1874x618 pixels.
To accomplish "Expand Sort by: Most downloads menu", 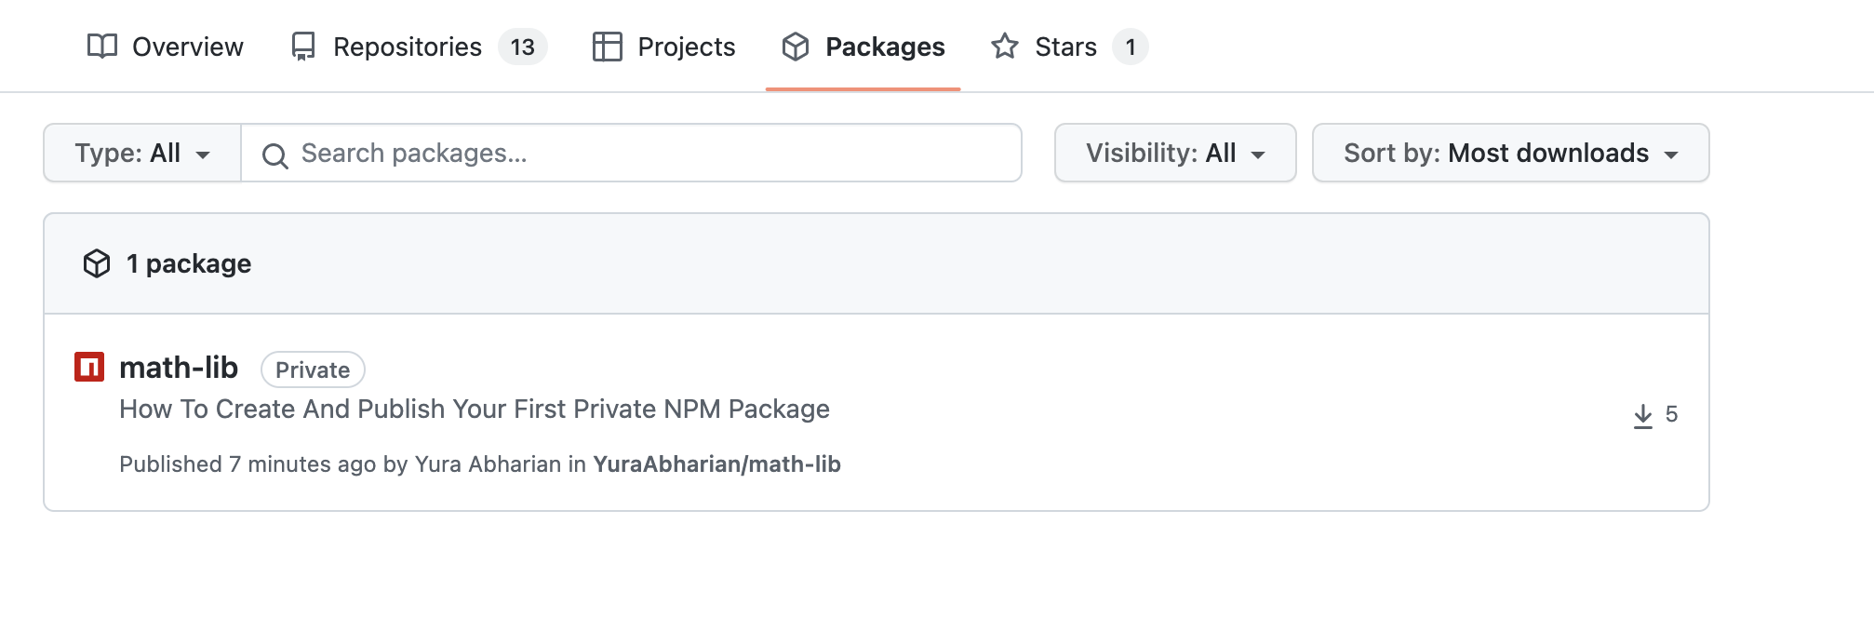I will 1509,154.
